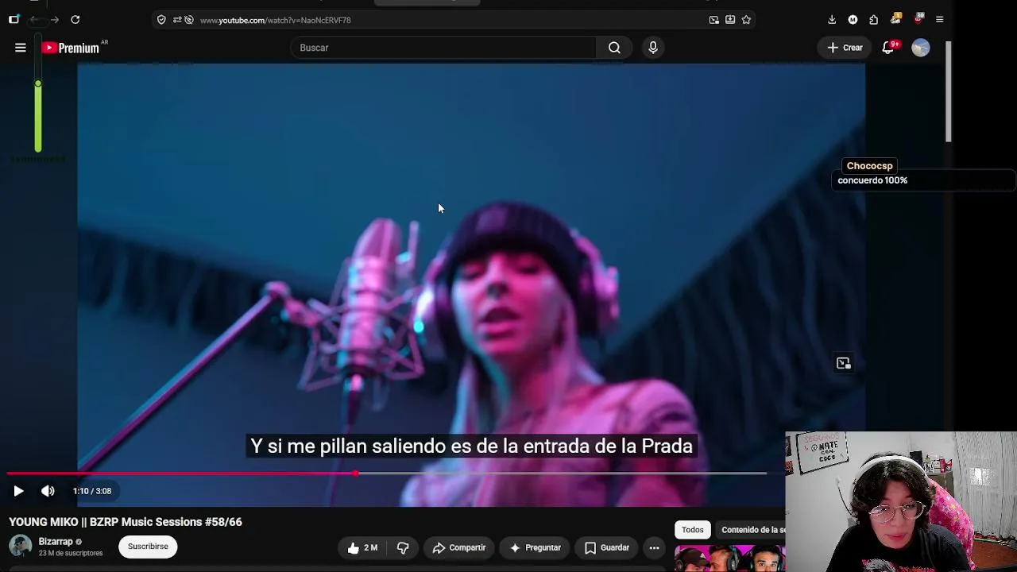Screen dimensions: 1017x572
Task: Click the Chococsp chat username
Action: pos(869,166)
